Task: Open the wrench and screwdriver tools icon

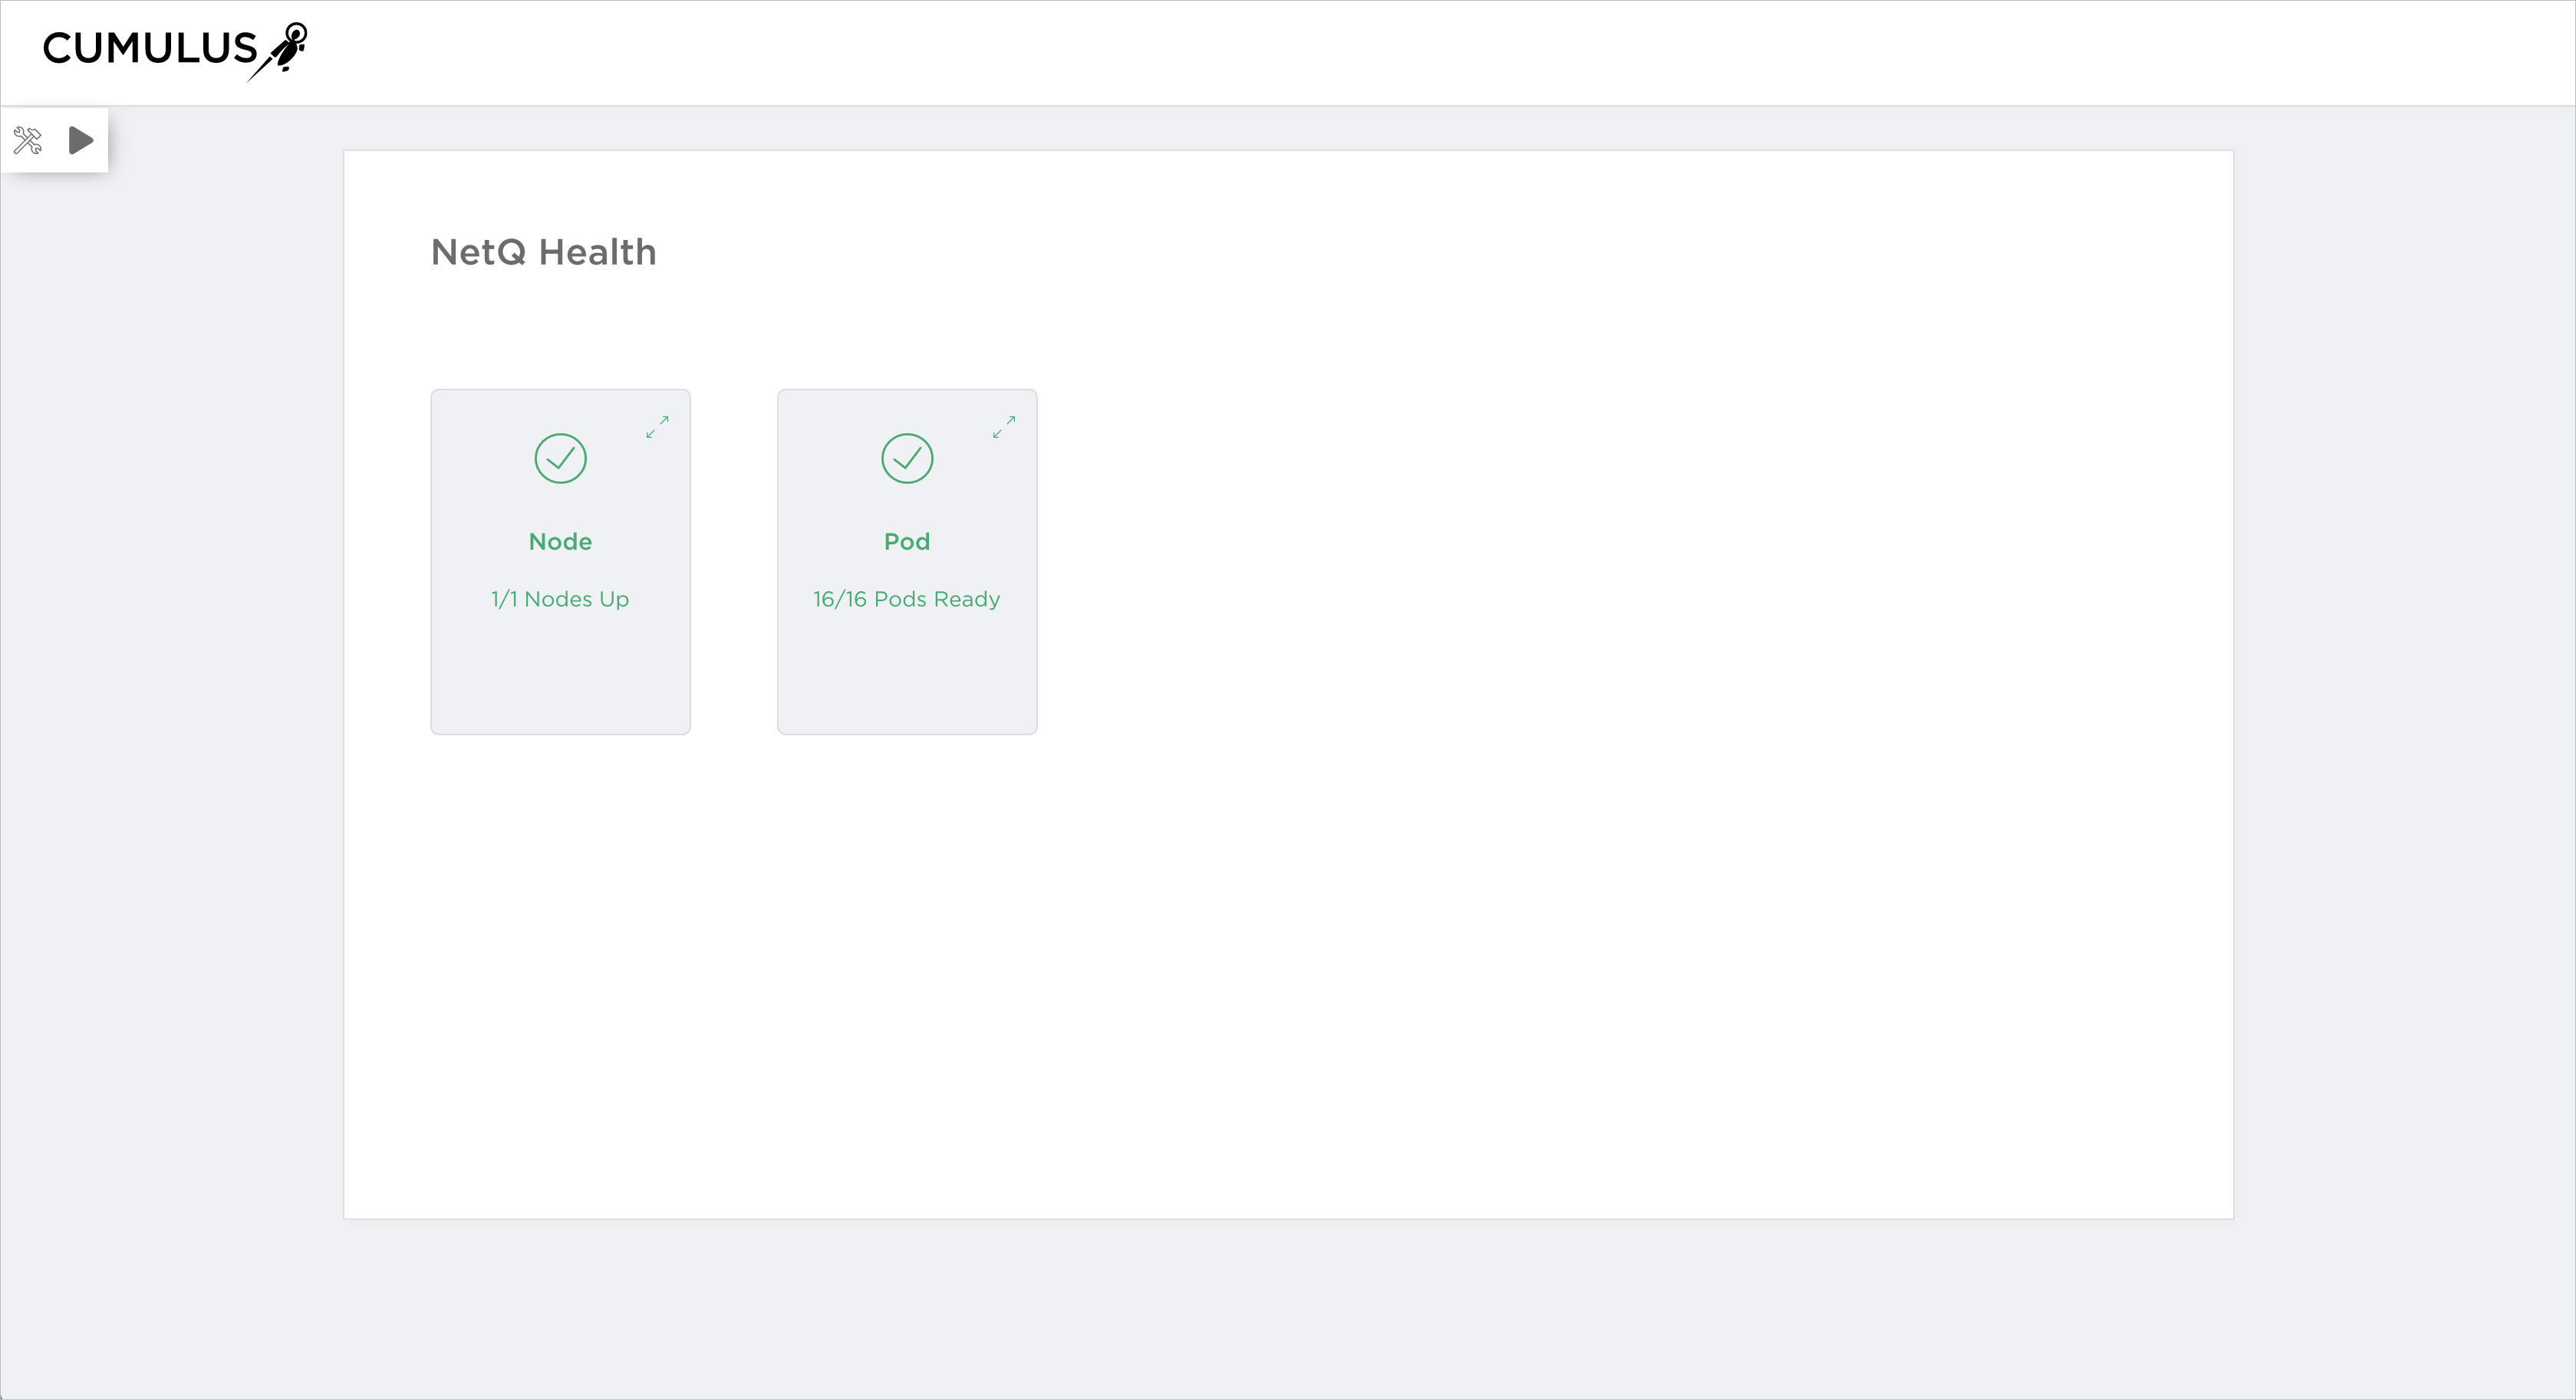Action: tap(28, 140)
